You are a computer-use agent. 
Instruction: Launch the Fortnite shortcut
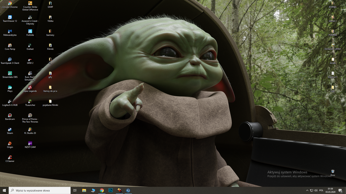pos(30,33)
